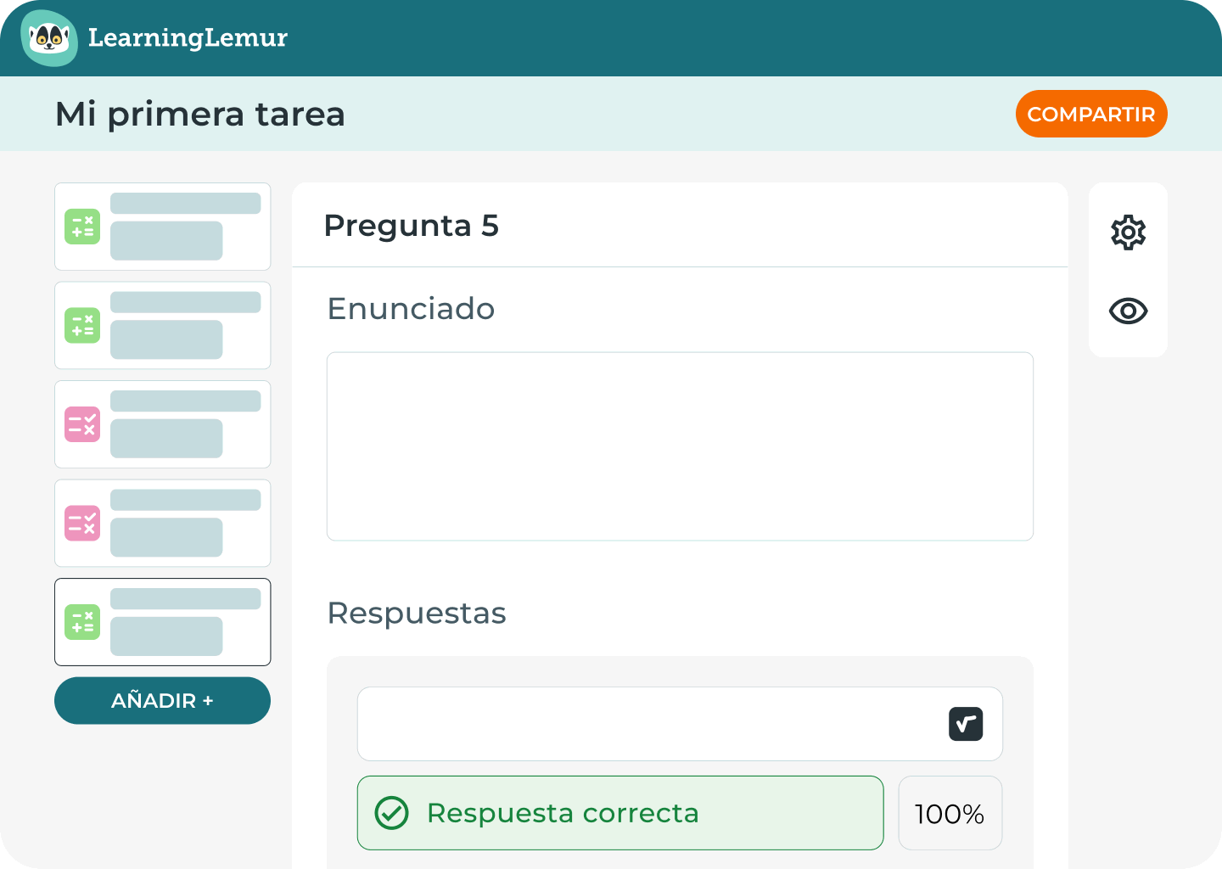Toggle the green check circle icon
The height and width of the screenshot is (869, 1222).
click(392, 813)
